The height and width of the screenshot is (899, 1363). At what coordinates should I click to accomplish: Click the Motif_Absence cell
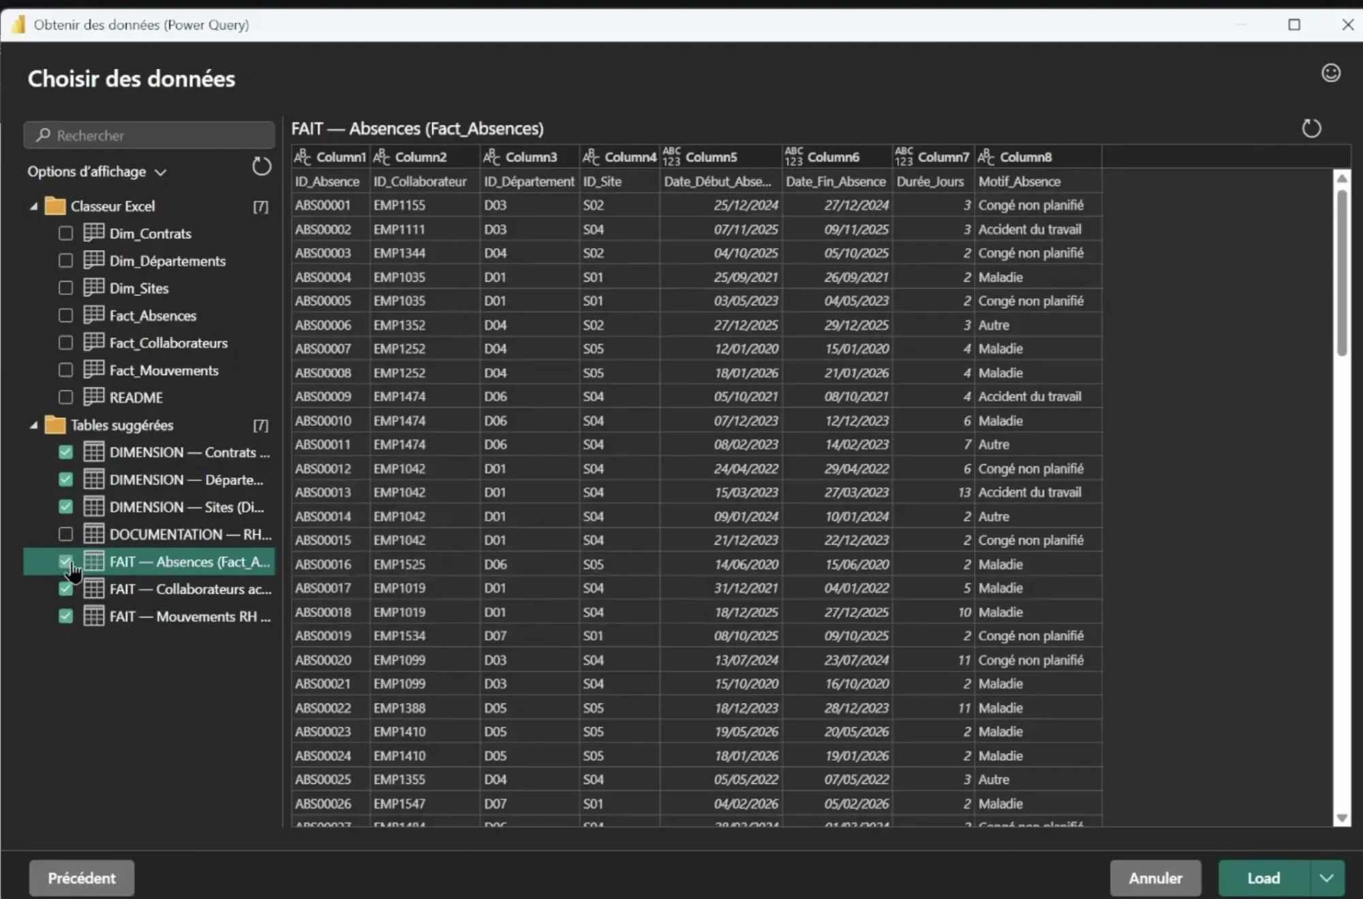pyautogui.click(x=1038, y=181)
